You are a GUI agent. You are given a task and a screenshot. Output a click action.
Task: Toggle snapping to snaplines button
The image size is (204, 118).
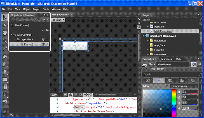click(86, 95)
